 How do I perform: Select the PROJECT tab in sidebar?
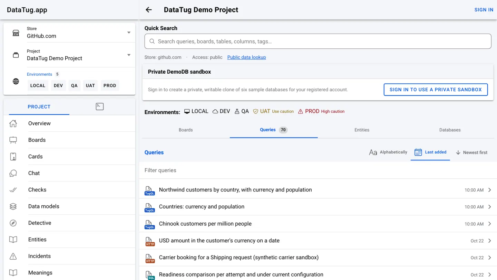tap(39, 107)
